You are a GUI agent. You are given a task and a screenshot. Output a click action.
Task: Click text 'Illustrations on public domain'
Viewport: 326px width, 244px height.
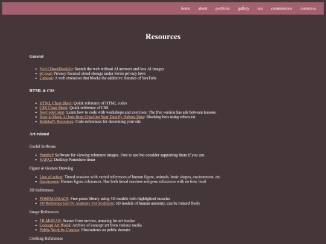[106, 230]
